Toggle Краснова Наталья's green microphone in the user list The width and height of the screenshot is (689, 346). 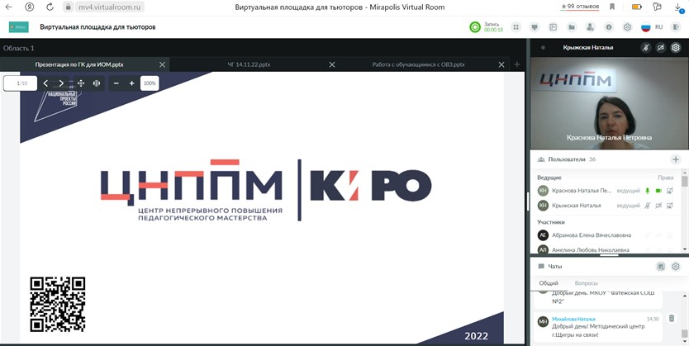coord(647,191)
